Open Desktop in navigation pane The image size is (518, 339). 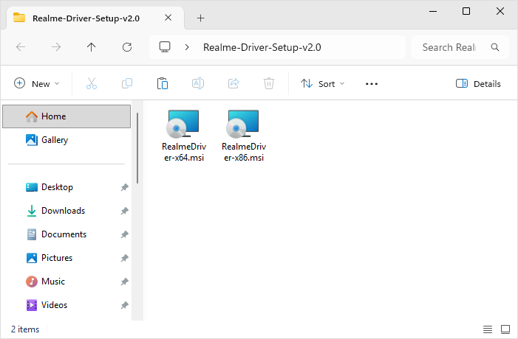click(67, 187)
